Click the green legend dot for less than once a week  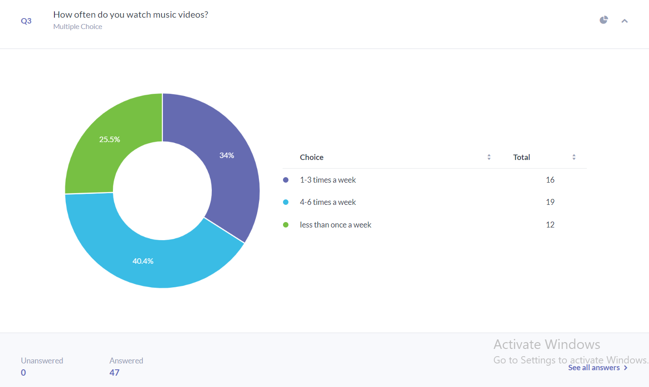[286, 225]
